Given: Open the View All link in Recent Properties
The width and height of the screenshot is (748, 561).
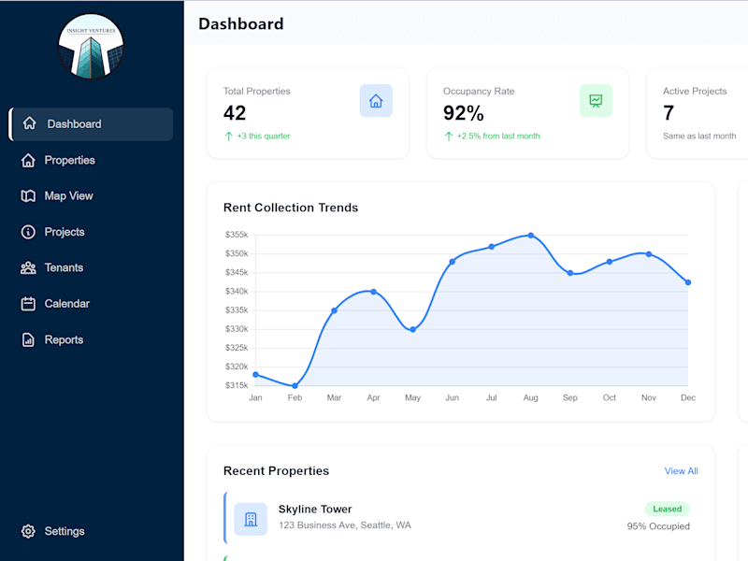Looking at the screenshot, I should pos(682,471).
